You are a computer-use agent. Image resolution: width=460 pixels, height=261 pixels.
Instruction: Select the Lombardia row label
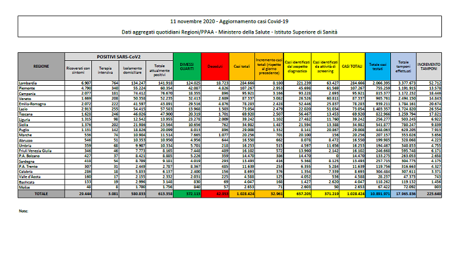coord(26,81)
